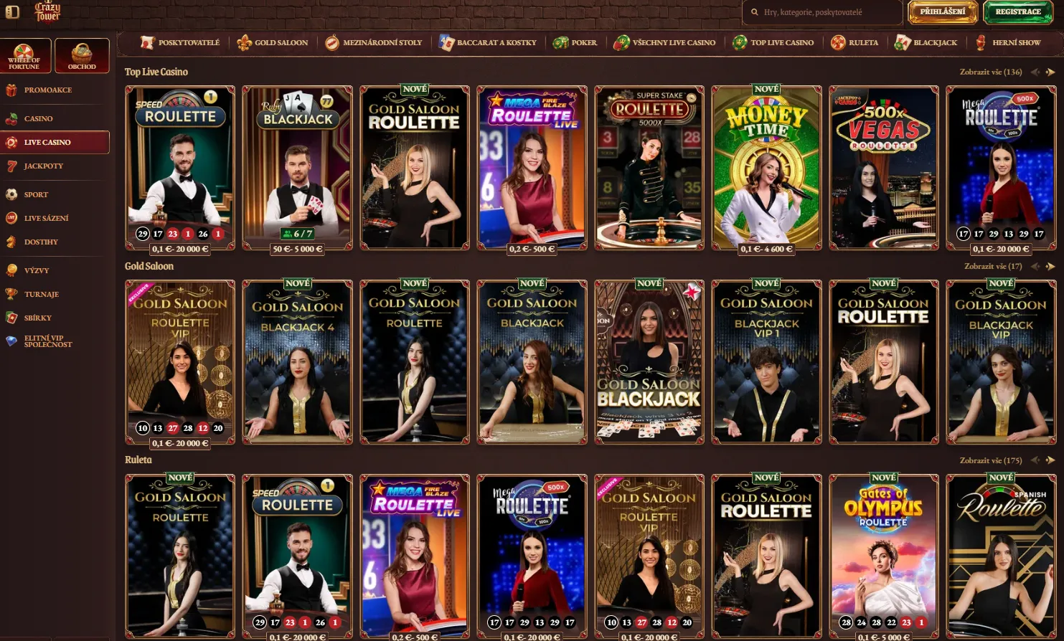Click the green Registrace button

[1018, 12]
